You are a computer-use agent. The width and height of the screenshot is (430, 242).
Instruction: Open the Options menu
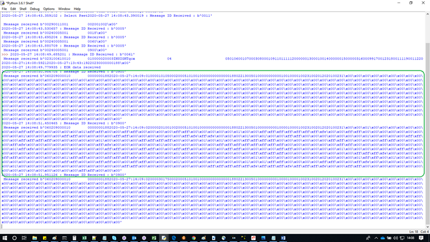[x=49, y=9]
